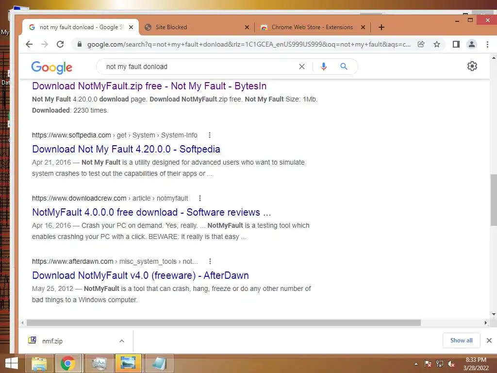This screenshot has height=373, width=497.
Task: Open Action Center flag icon
Action: click(x=428, y=364)
